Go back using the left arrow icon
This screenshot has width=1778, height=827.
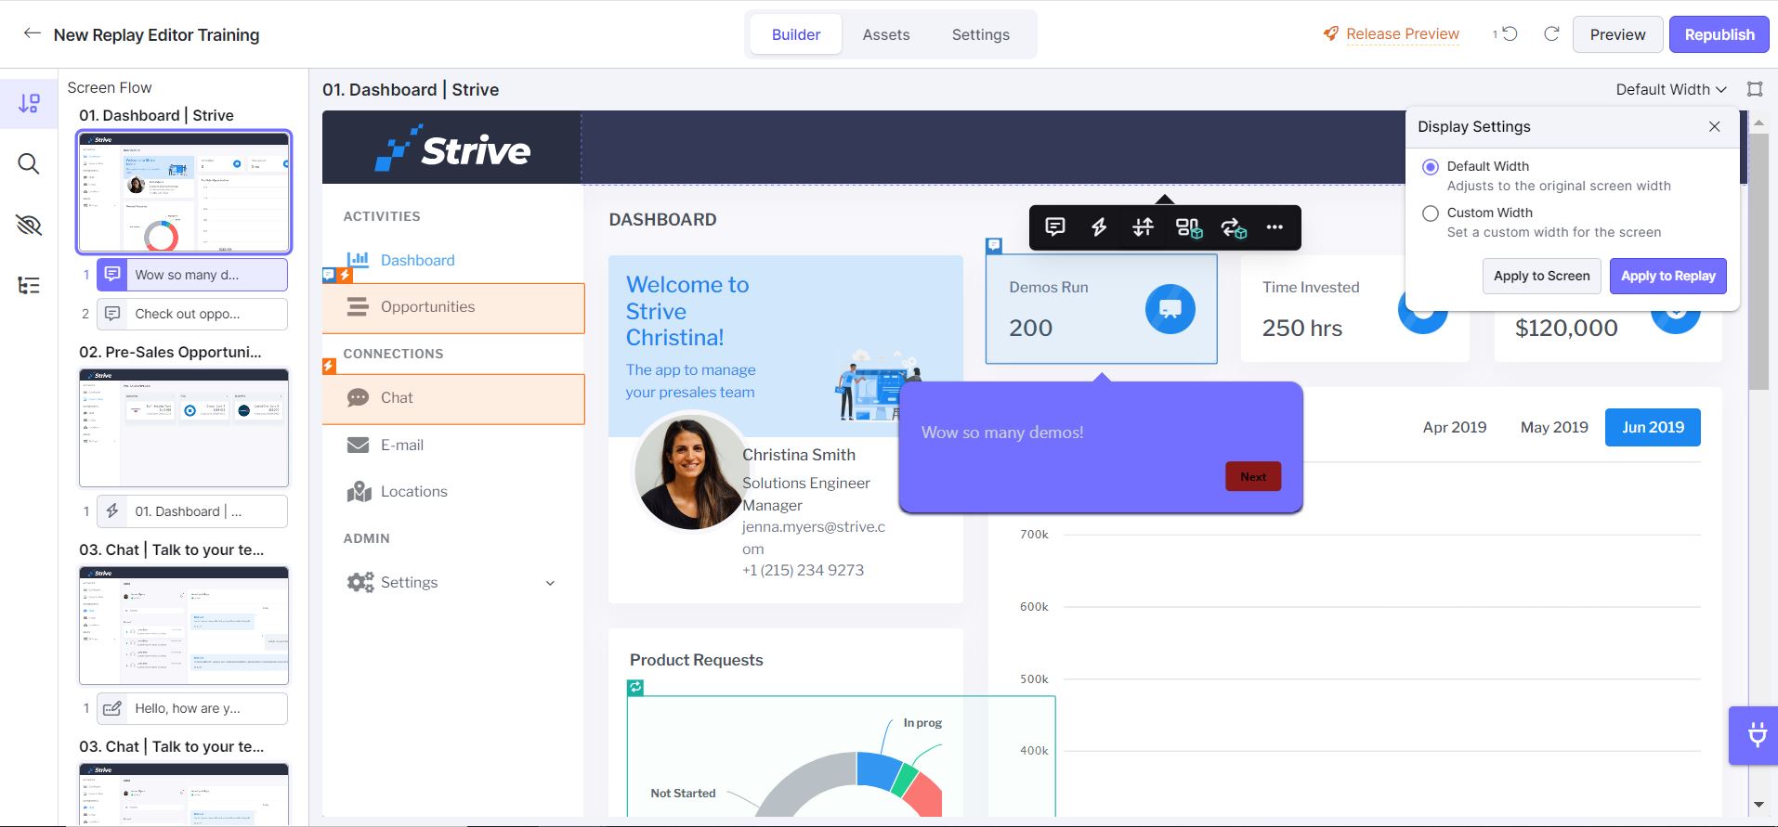click(33, 33)
